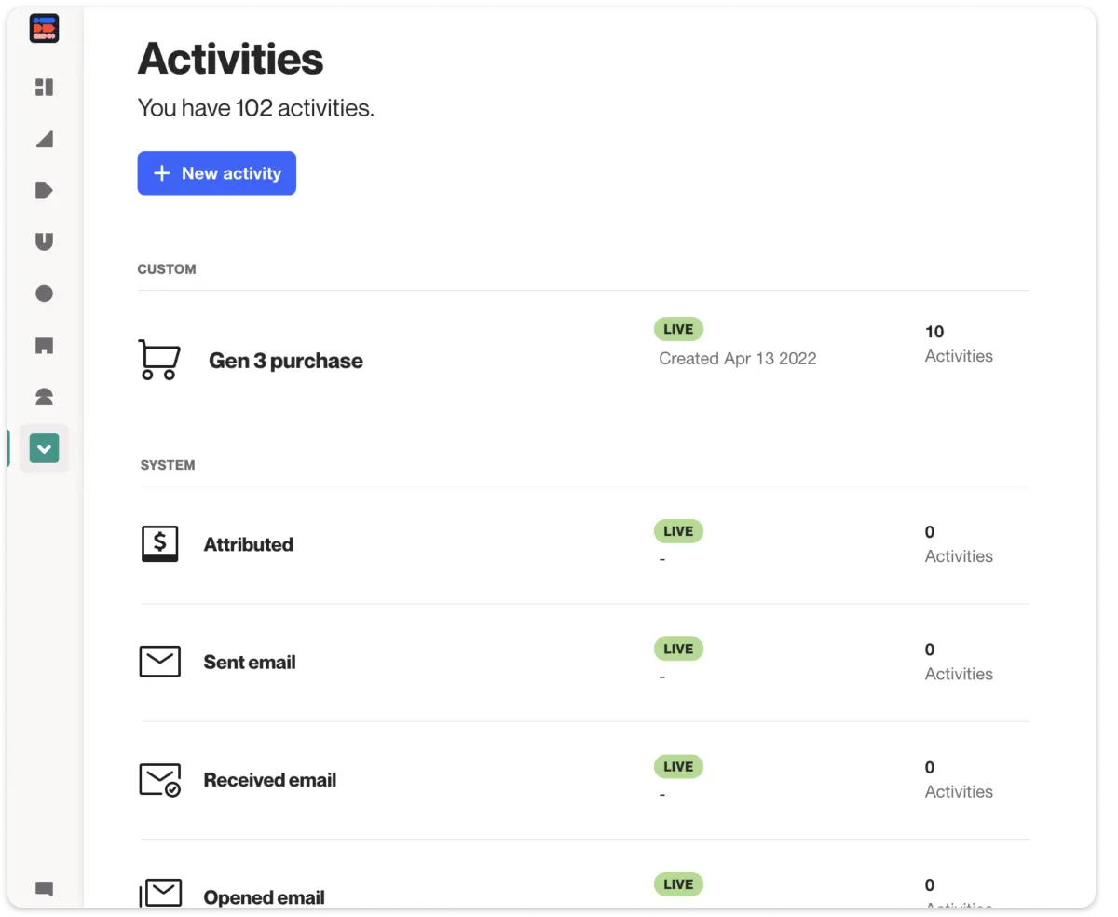Open the dashboard grid icon in the sidebar
This screenshot has width=1118, height=917.
point(44,87)
